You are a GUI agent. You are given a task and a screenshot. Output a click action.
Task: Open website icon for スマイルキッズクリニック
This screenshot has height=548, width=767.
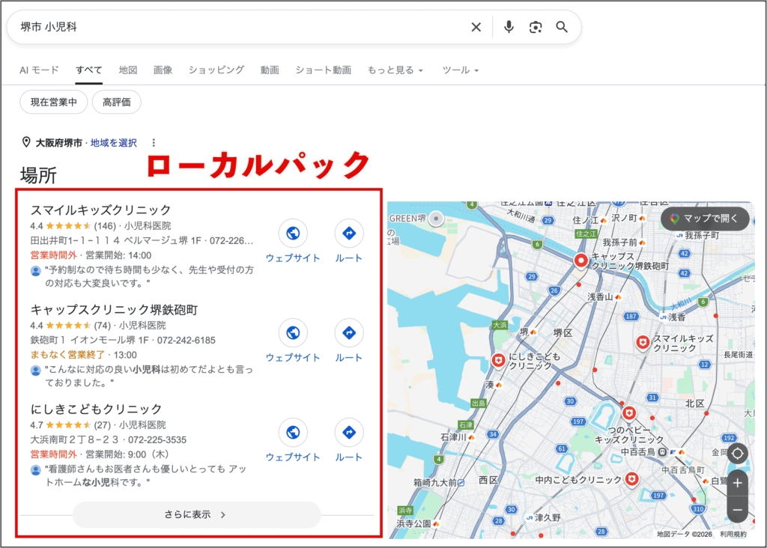[293, 233]
